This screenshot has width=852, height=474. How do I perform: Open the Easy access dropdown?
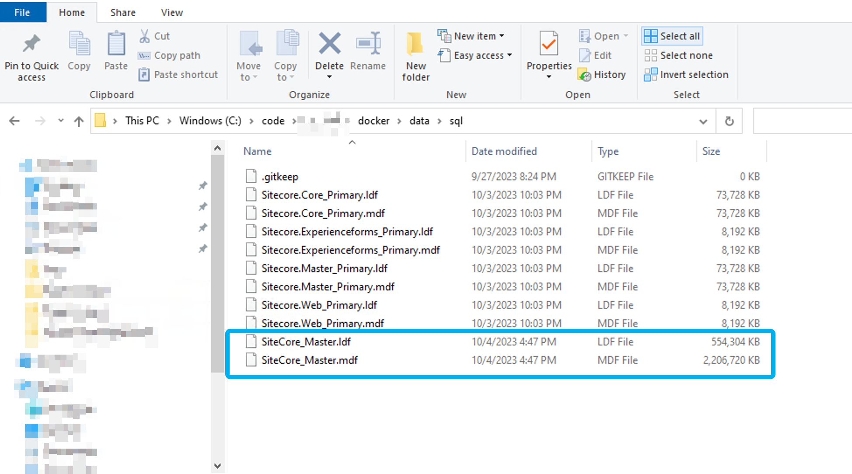tap(475, 55)
